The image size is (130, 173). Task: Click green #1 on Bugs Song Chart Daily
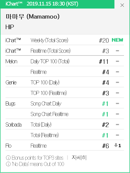point(105,104)
